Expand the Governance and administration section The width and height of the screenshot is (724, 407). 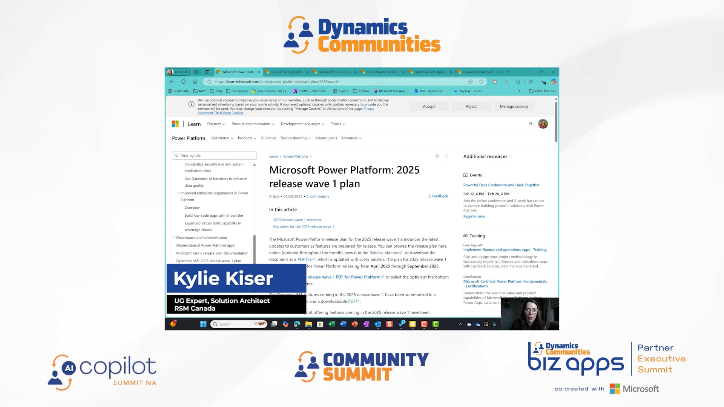click(173, 237)
